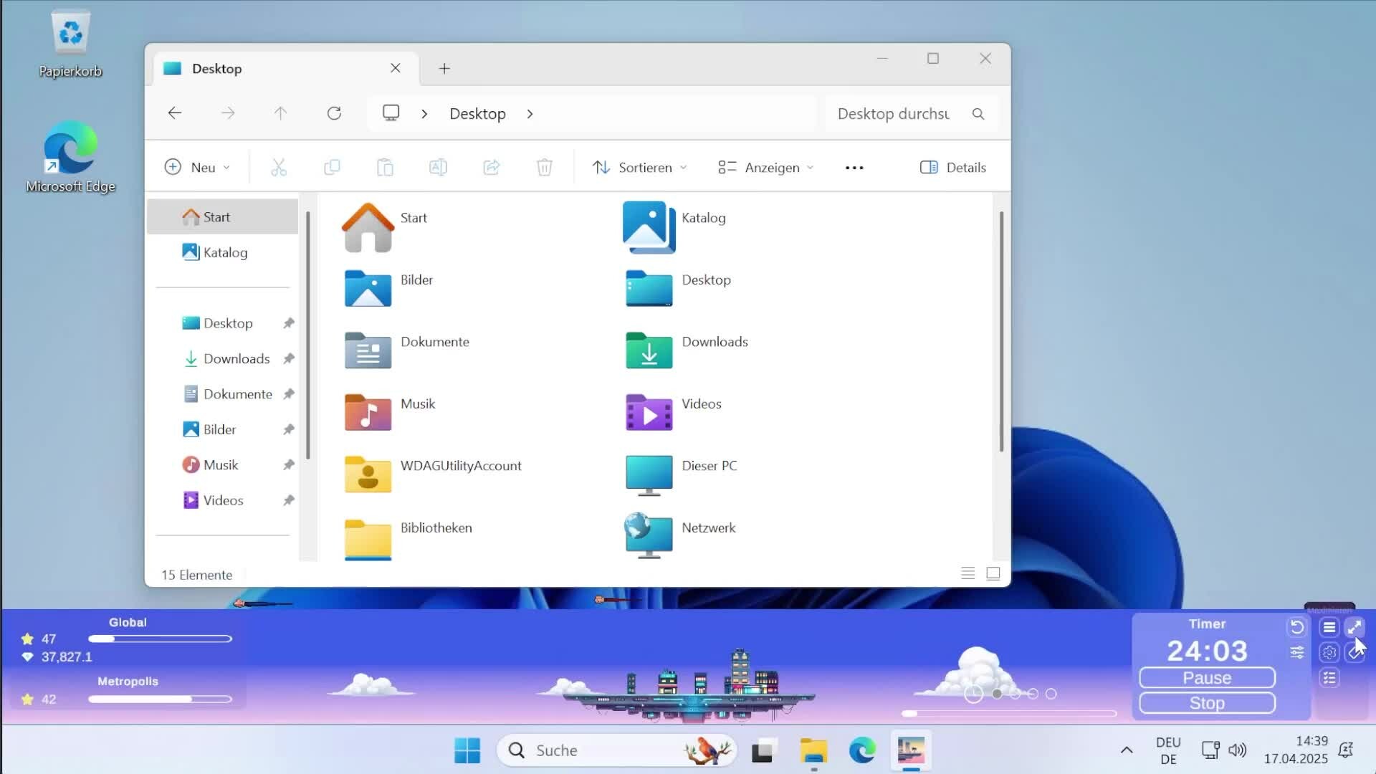Expand the Neu new-item dropdown

click(x=197, y=168)
